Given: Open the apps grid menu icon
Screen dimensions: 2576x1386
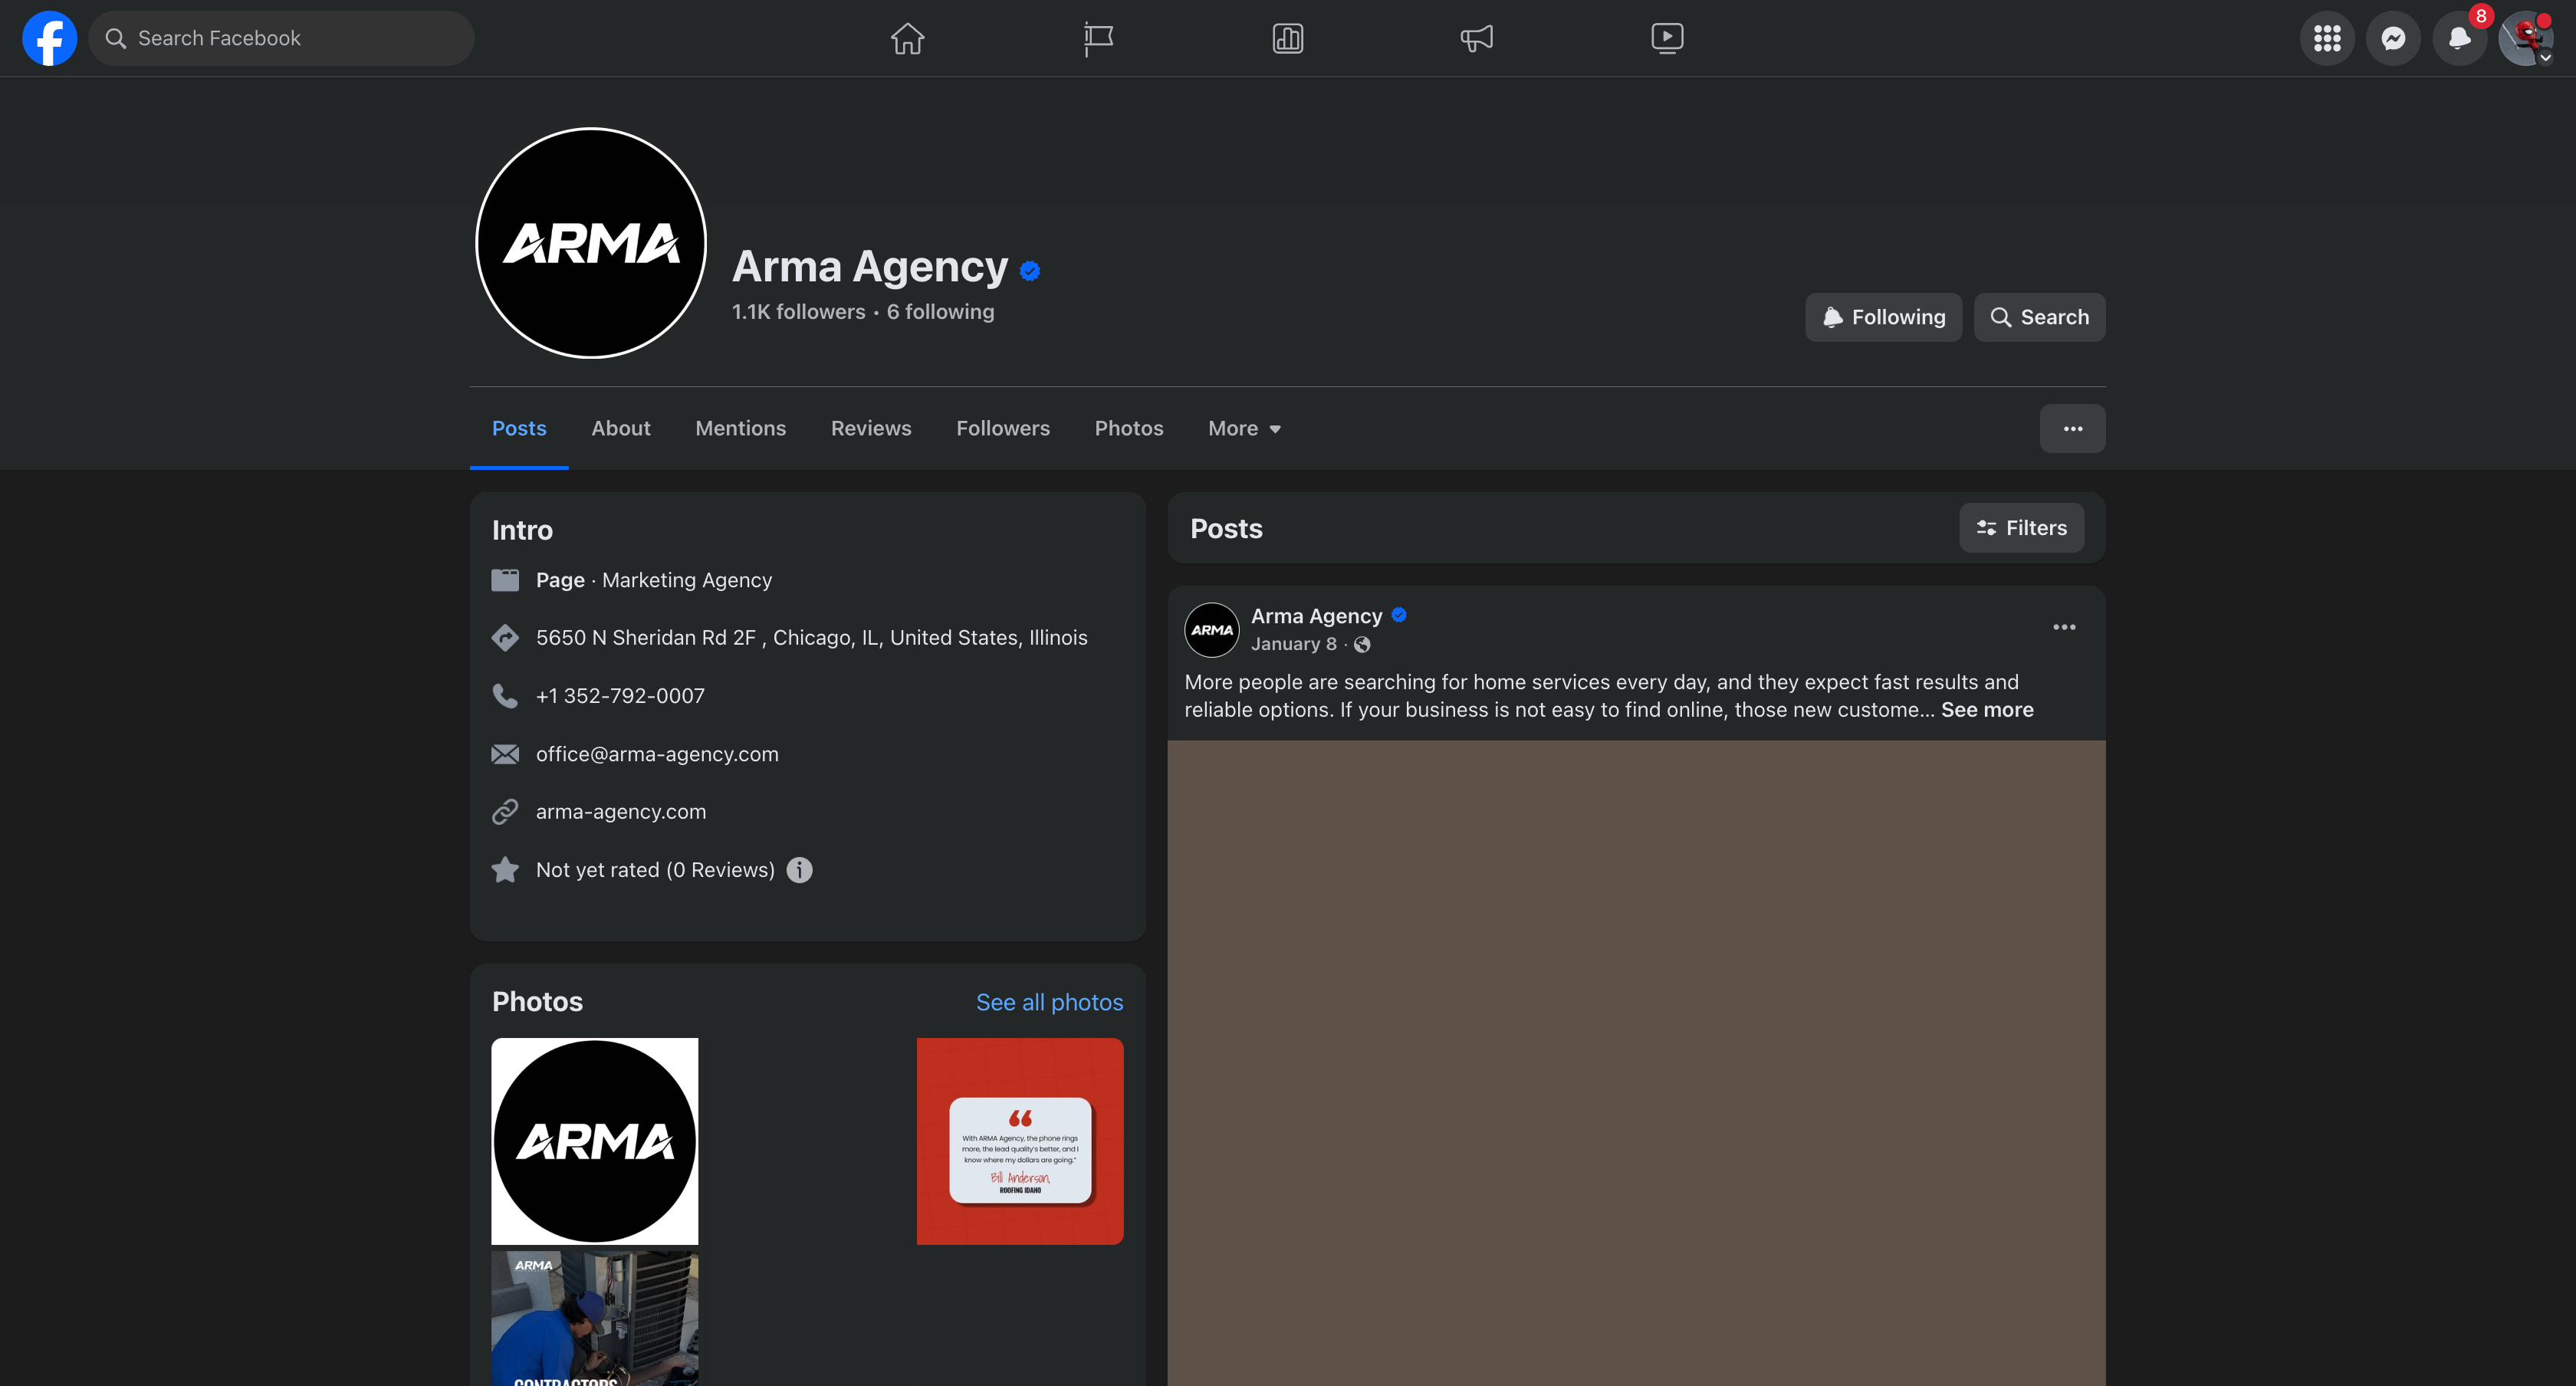Looking at the screenshot, I should tap(2327, 38).
